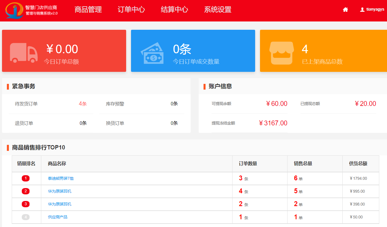The width and height of the screenshot is (387, 227).
Task: Select the 库存预警 item
Action: (x=115, y=104)
